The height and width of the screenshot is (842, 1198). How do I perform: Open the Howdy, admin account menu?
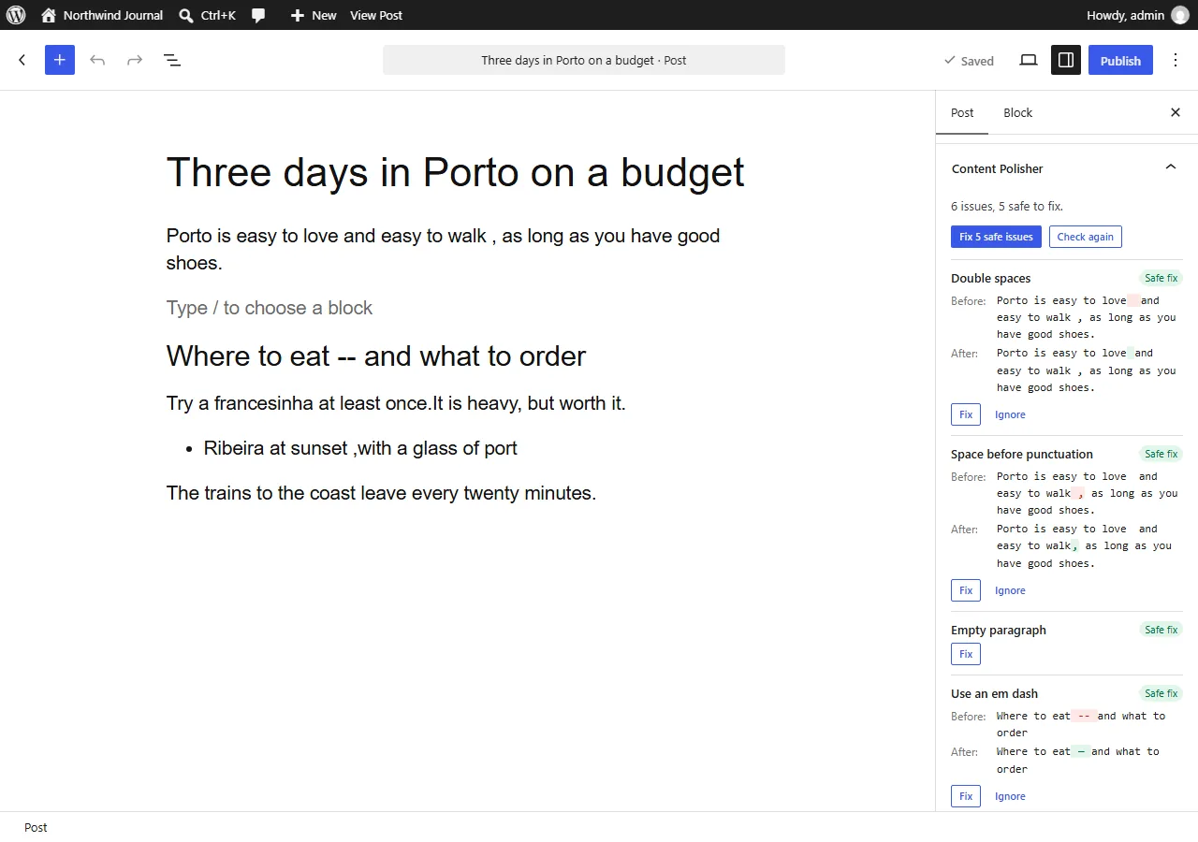click(x=1137, y=15)
